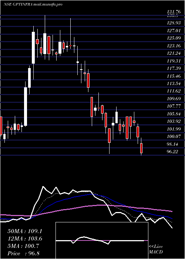Click the Price : 96.8 value
The width and height of the screenshot is (185, 259).
pyautogui.click(x=23, y=253)
